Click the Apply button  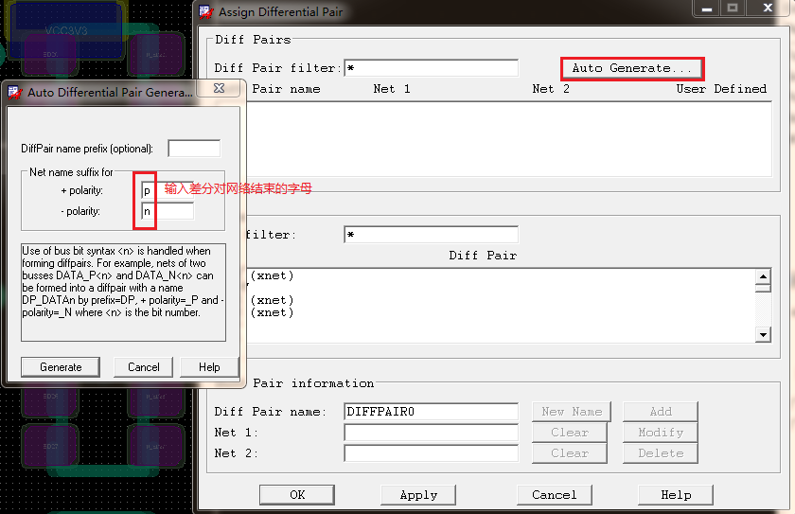pos(418,494)
